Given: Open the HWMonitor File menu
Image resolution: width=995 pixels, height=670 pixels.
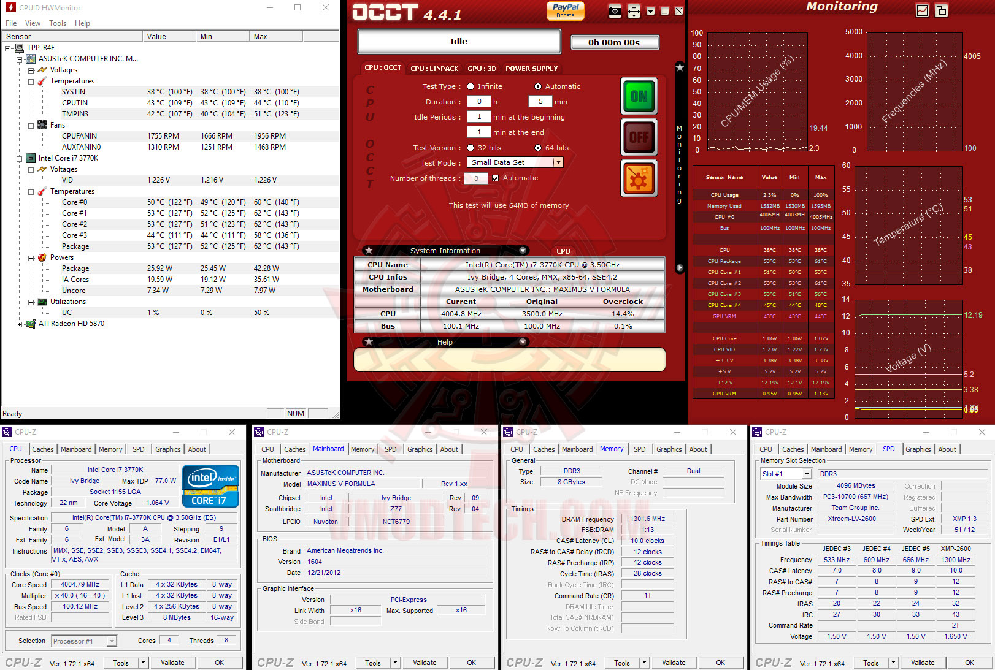Looking at the screenshot, I should 11,23.
